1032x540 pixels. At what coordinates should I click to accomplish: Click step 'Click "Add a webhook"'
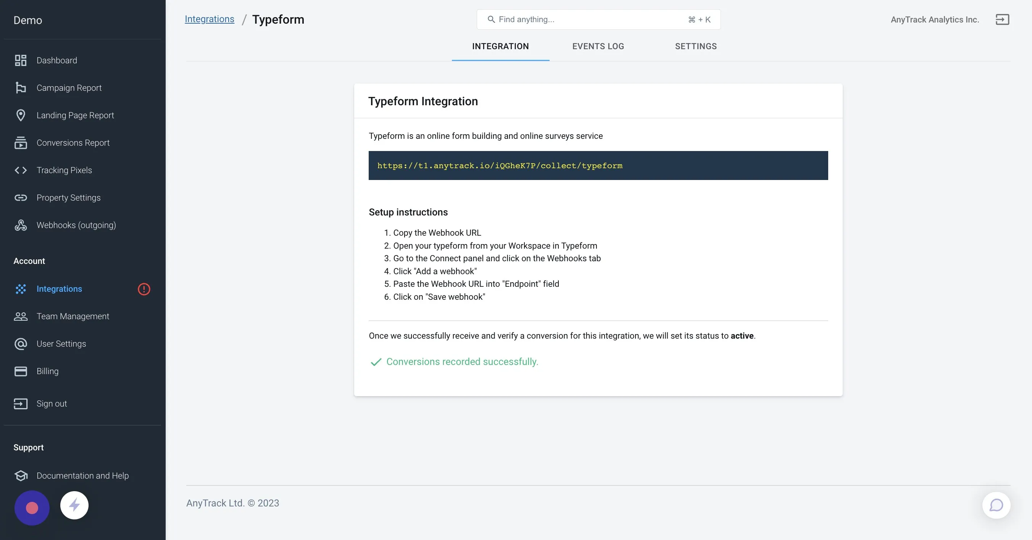coord(435,272)
